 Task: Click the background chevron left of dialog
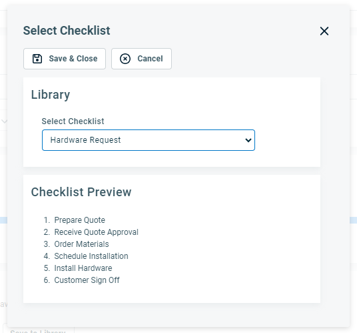(x=4, y=121)
